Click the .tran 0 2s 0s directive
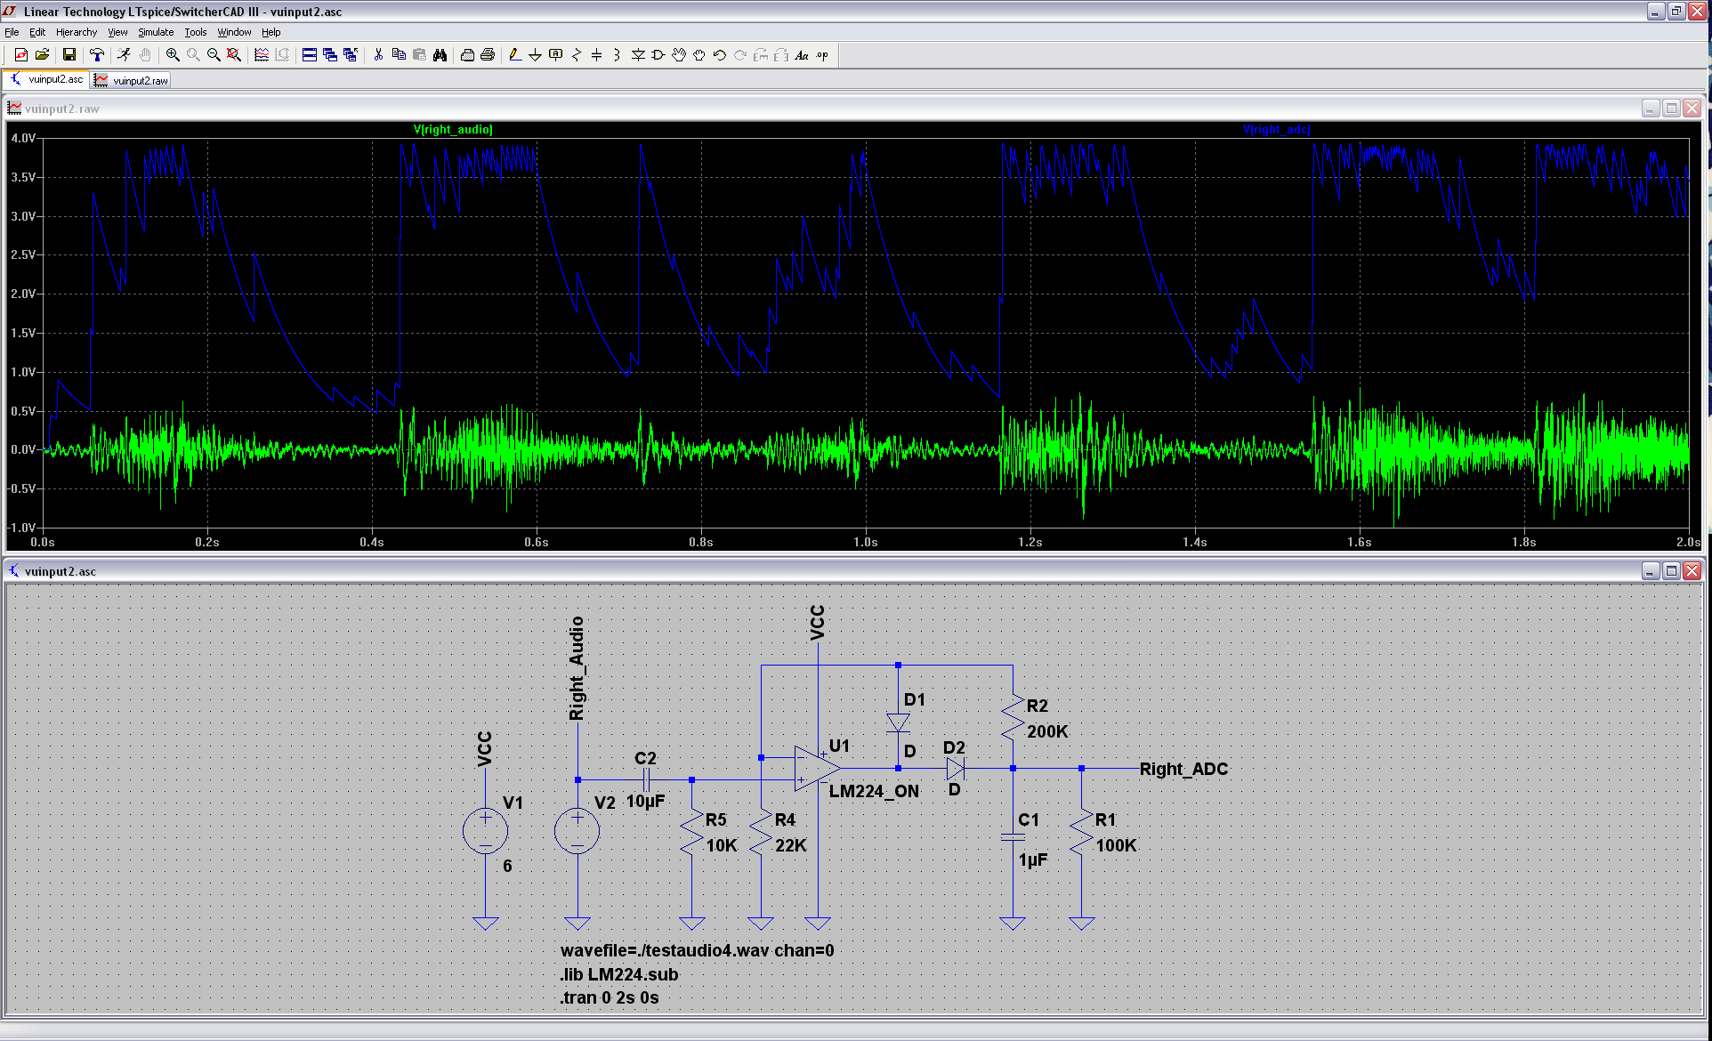The height and width of the screenshot is (1041, 1712). [610, 997]
